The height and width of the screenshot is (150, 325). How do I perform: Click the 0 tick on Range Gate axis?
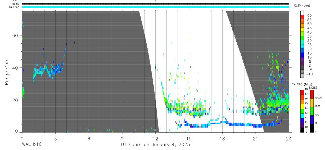pos(17,131)
